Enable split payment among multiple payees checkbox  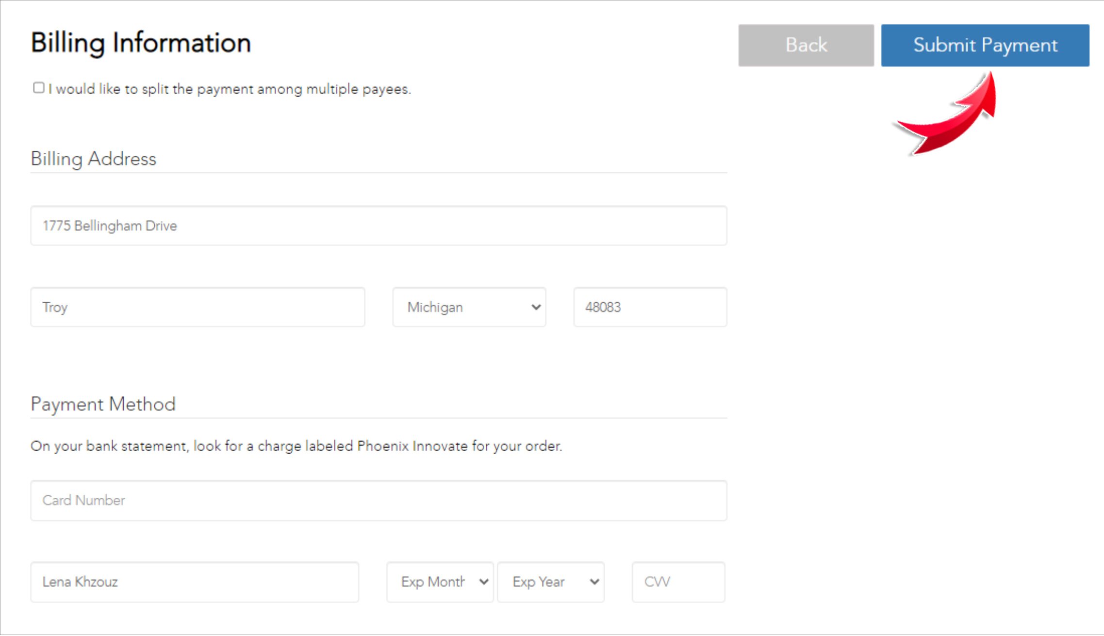39,88
